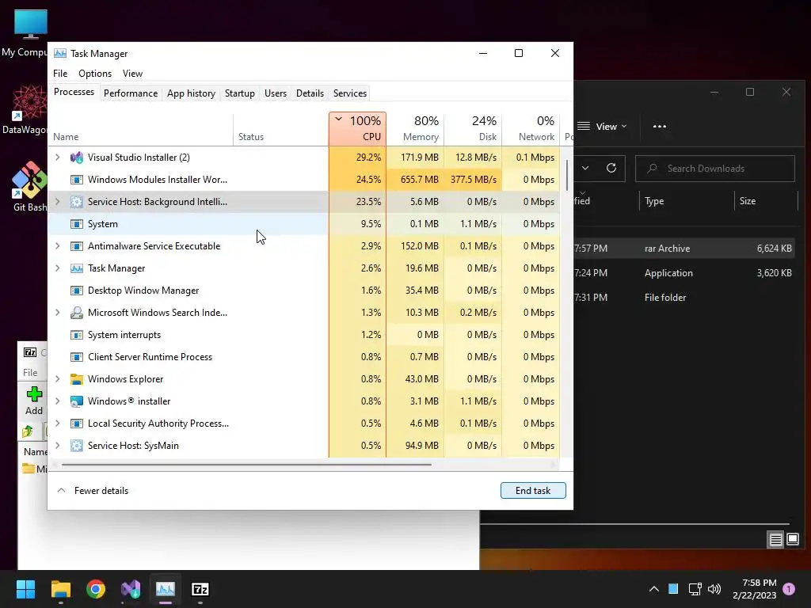Sort processes by the CPU column header
811x608 pixels.
coord(357,129)
